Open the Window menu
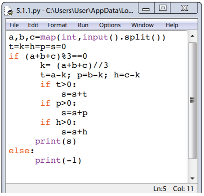Viewport: 204px width, 196px height. click(x=142, y=25)
